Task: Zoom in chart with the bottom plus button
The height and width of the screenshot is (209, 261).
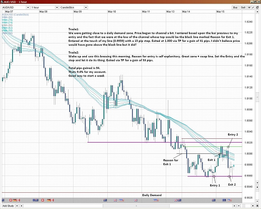Action: pos(253,206)
